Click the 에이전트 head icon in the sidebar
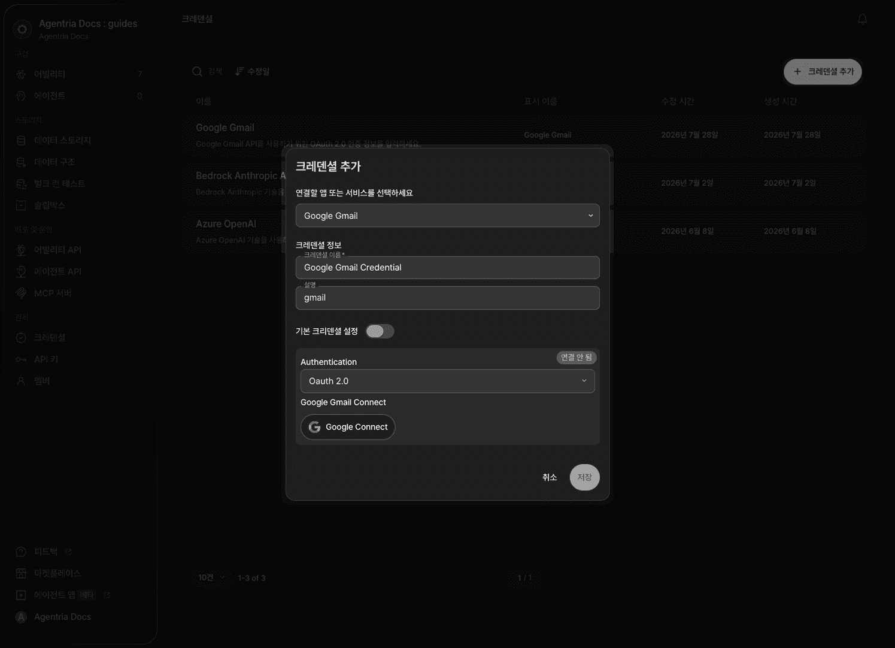 [x=22, y=96]
